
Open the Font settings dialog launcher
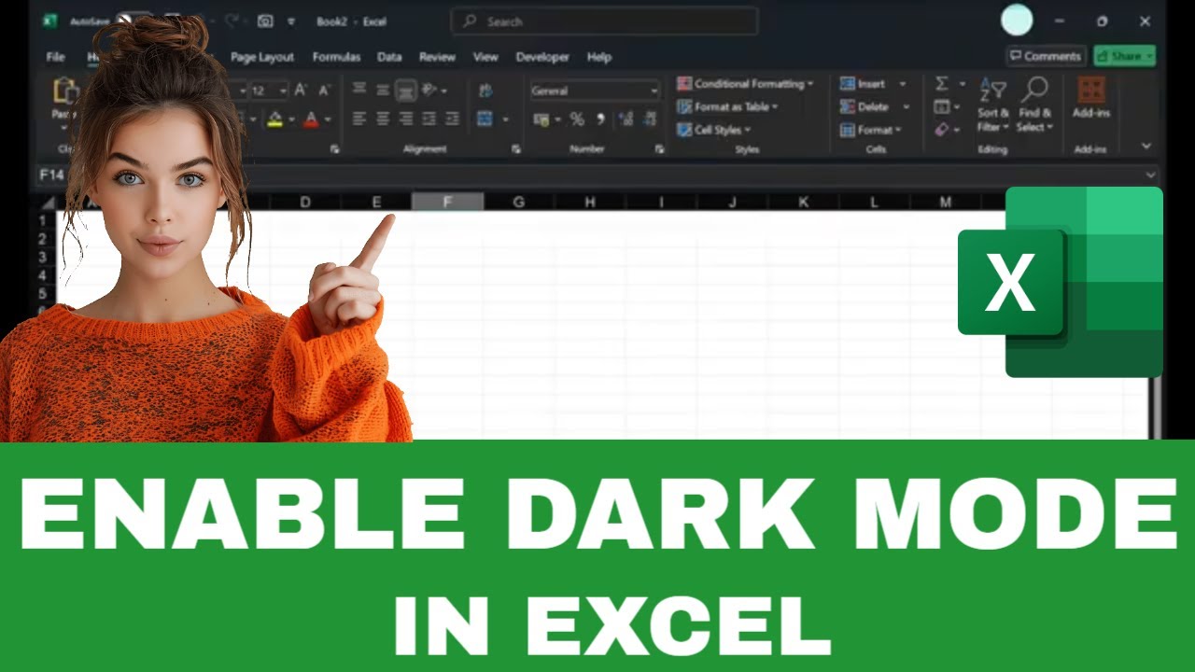tap(334, 149)
